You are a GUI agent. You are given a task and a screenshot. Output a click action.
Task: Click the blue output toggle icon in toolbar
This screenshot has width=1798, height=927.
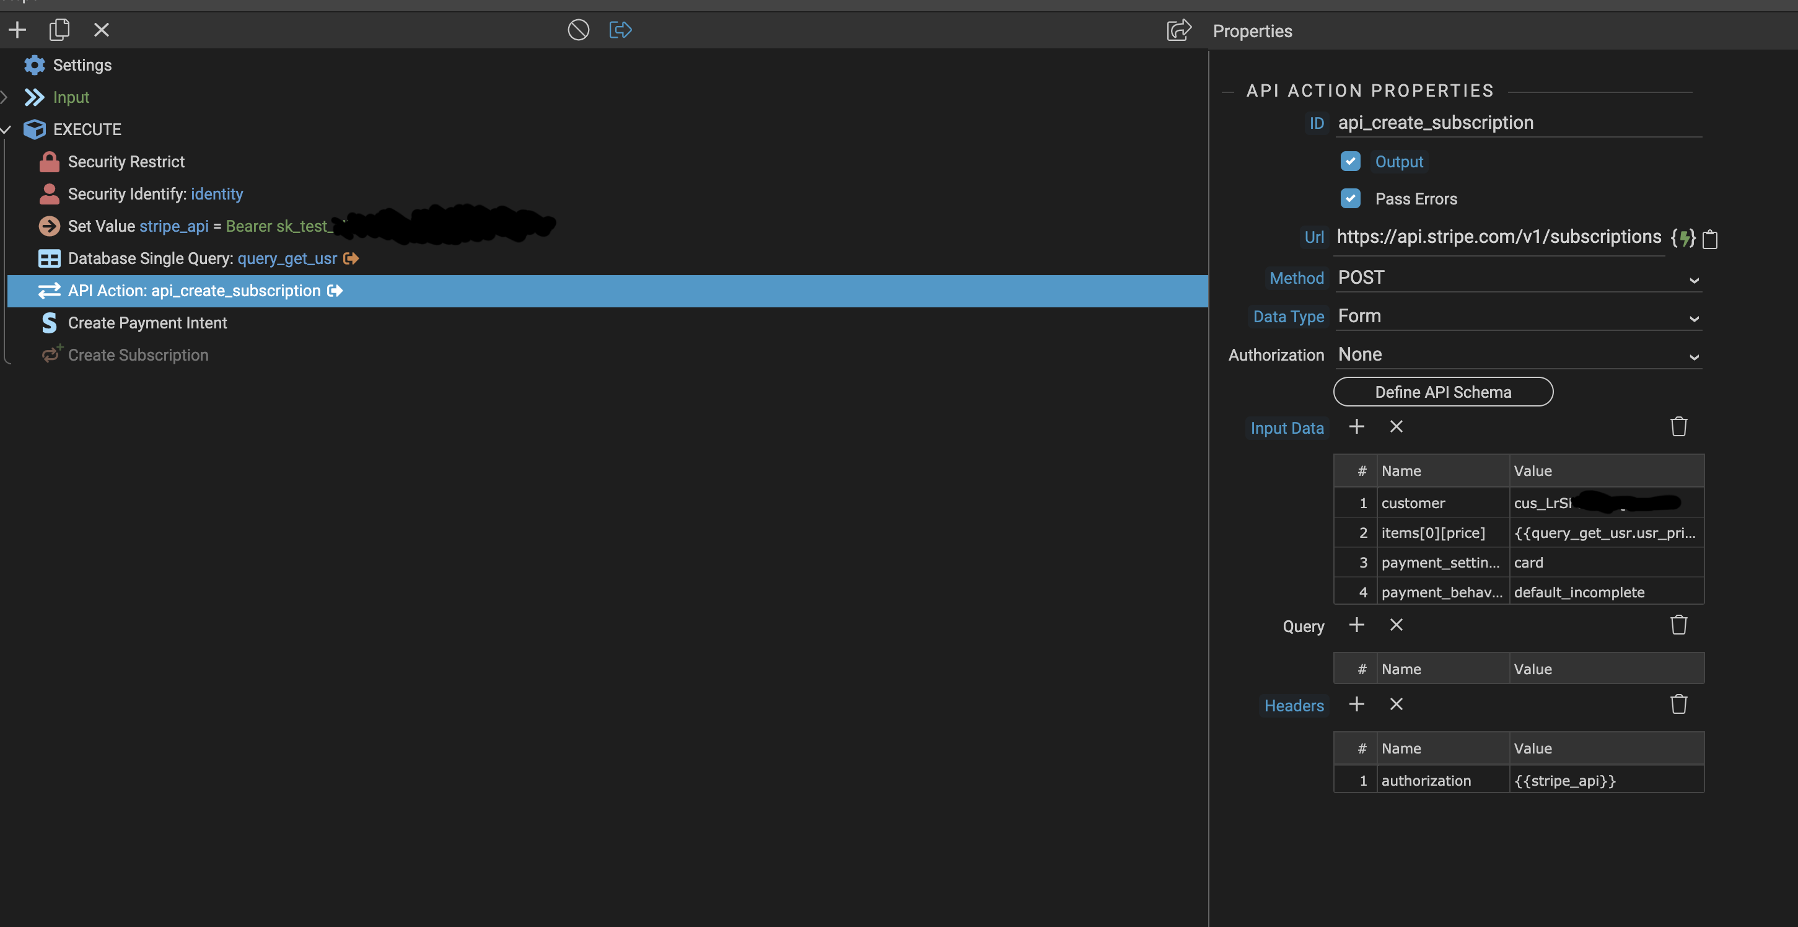pyautogui.click(x=620, y=29)
